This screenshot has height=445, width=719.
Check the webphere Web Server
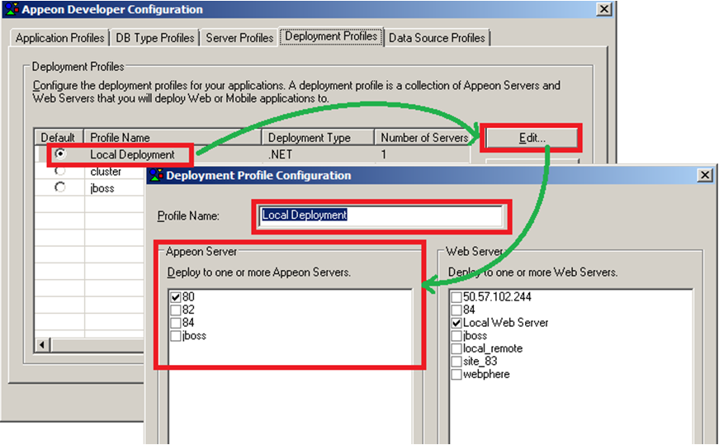click(x=456, y=374)
